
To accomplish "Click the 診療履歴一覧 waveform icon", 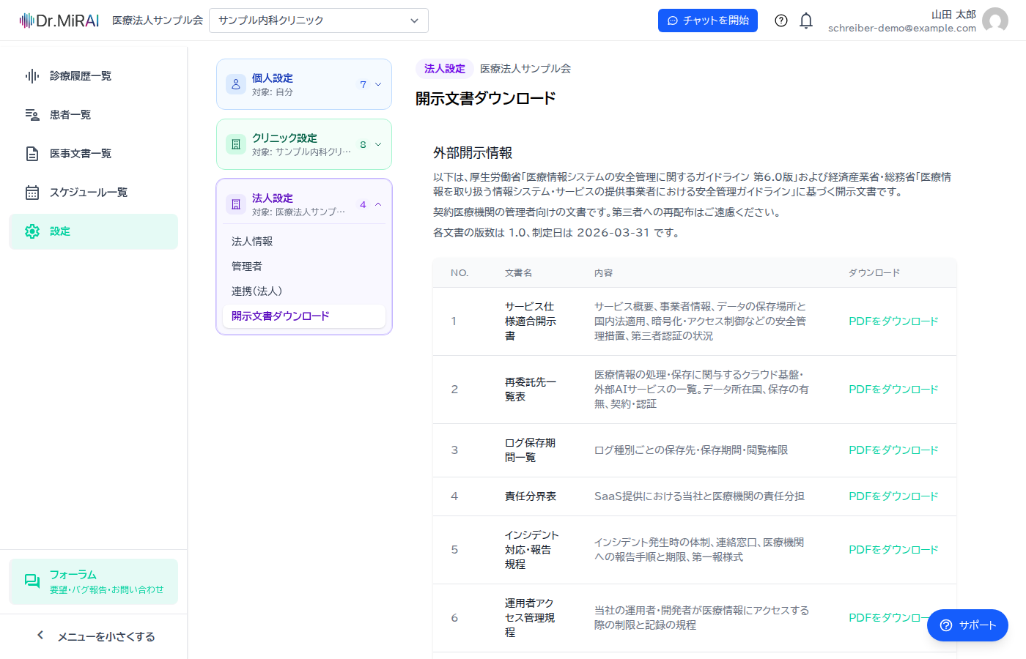I will point(32,76).
